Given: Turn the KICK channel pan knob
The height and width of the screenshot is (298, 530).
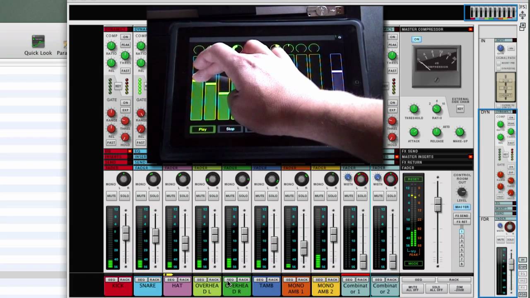Looking at the screenshot, I should tap(123, 179).
